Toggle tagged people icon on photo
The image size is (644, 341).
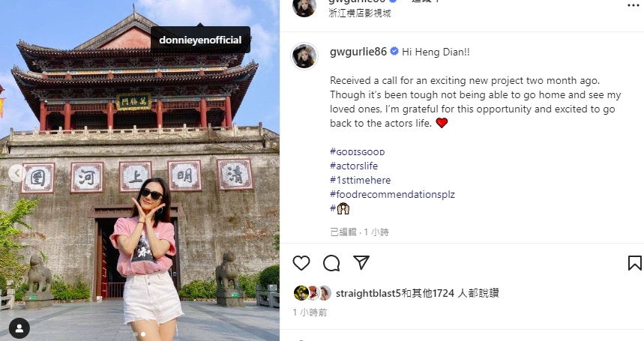pyautogui.click(x=19, y=328)
